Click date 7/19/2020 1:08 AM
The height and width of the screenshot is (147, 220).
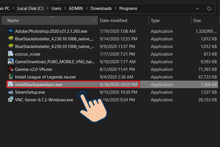point(118,31)
